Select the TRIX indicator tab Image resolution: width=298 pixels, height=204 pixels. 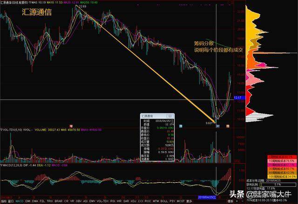[x=50, y=201]
